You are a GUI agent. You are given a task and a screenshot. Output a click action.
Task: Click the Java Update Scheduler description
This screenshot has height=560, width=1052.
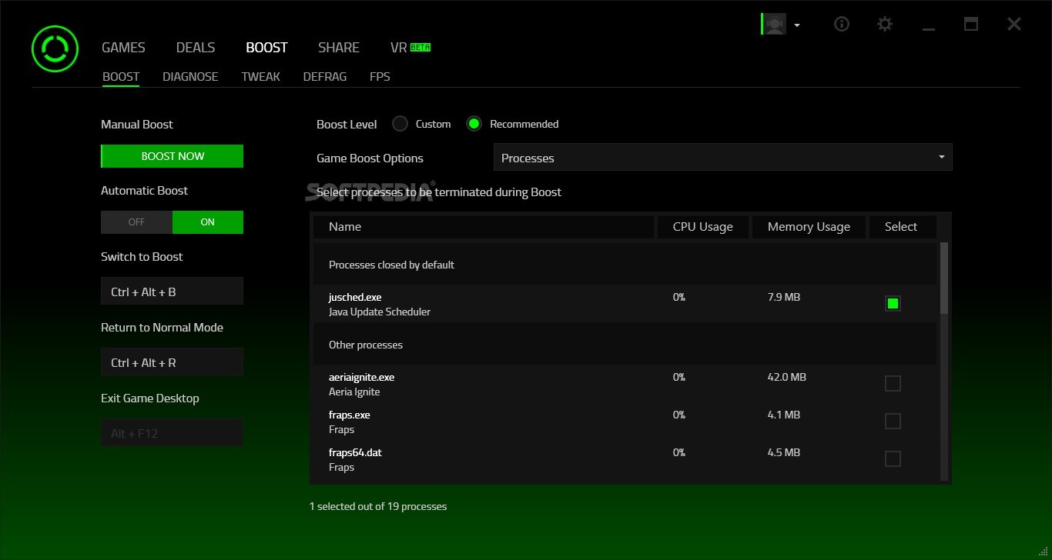coord(380,312)
